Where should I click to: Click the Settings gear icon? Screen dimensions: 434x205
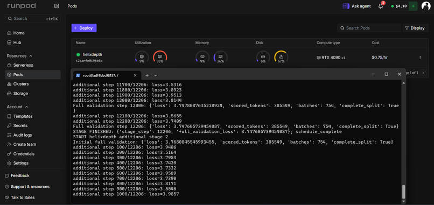tap(9, 163)
